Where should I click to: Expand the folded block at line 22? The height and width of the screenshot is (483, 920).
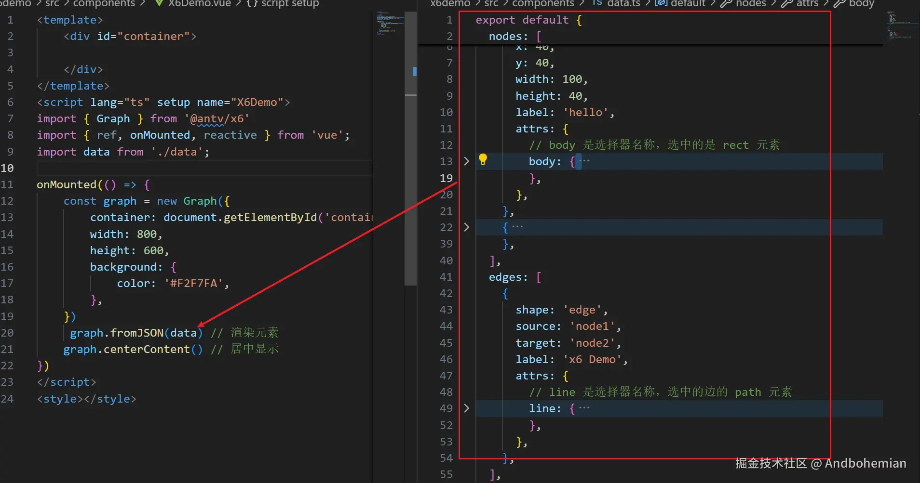(x=466, y=227)
